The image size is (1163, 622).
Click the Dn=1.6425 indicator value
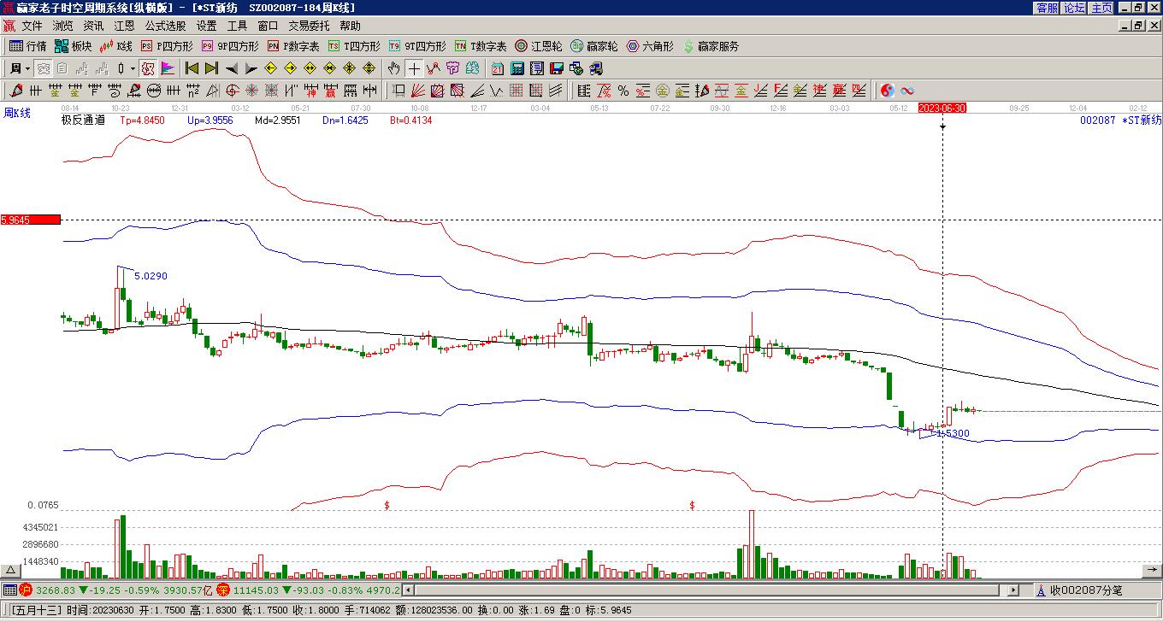pos(345,120)
